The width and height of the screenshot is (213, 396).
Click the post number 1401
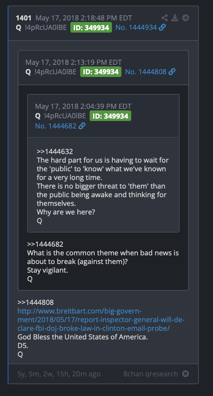coord(24,18)
